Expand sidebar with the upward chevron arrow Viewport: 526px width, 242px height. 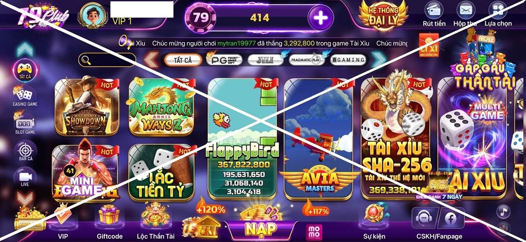25,49
